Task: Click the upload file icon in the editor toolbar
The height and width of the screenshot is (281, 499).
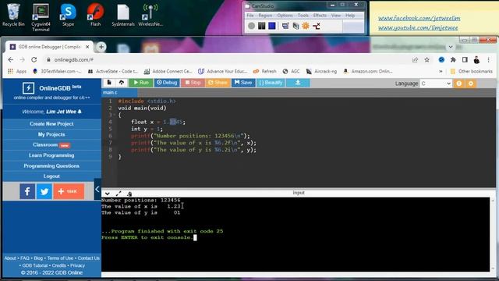Action: pos(122,83)
